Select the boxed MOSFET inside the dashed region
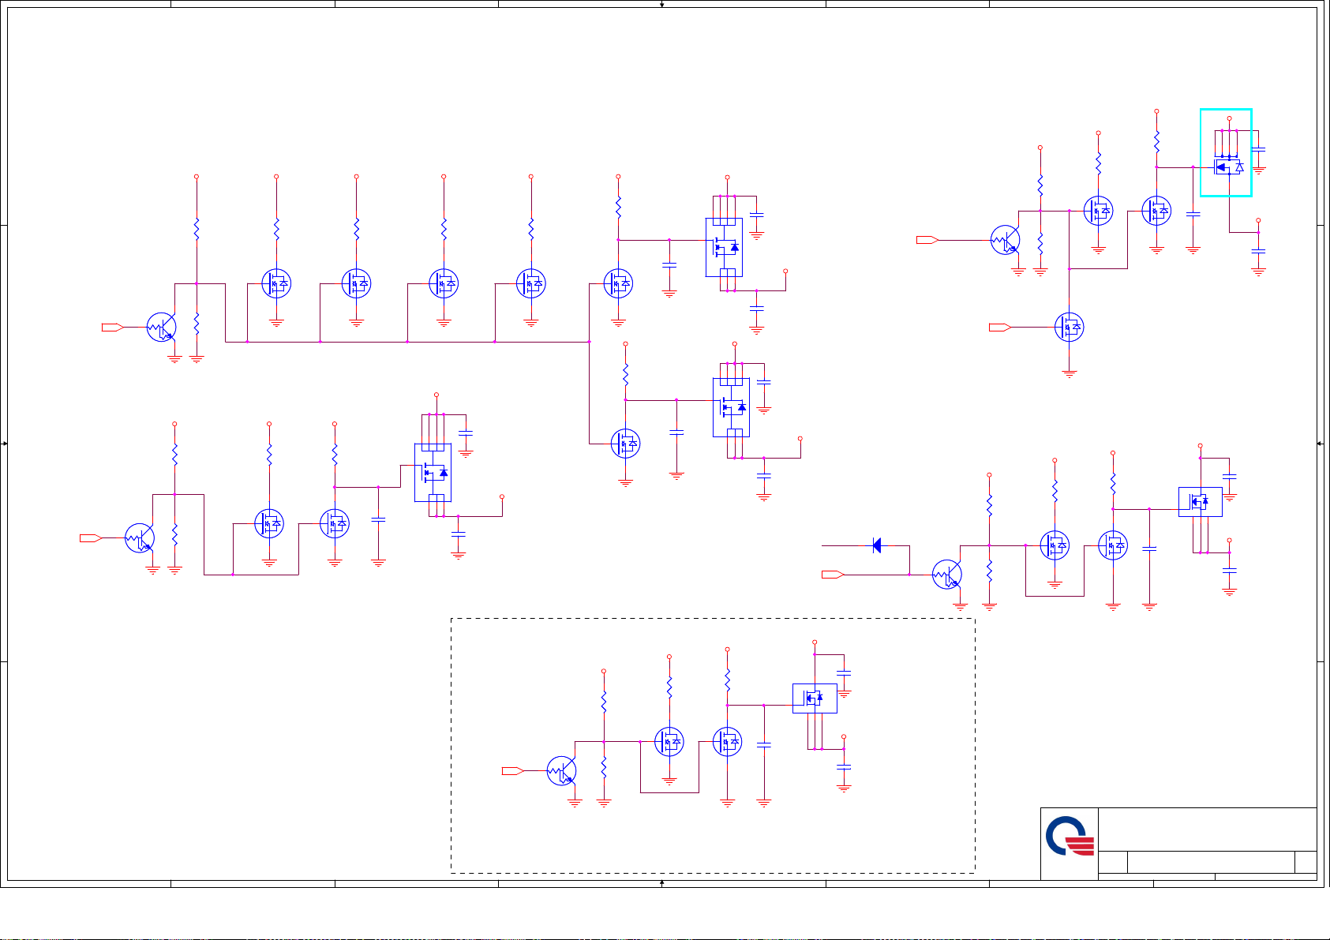 pos(815,698)
